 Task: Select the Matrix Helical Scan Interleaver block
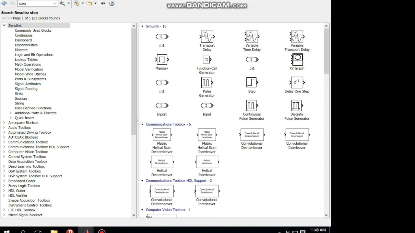tap(207, 141)
